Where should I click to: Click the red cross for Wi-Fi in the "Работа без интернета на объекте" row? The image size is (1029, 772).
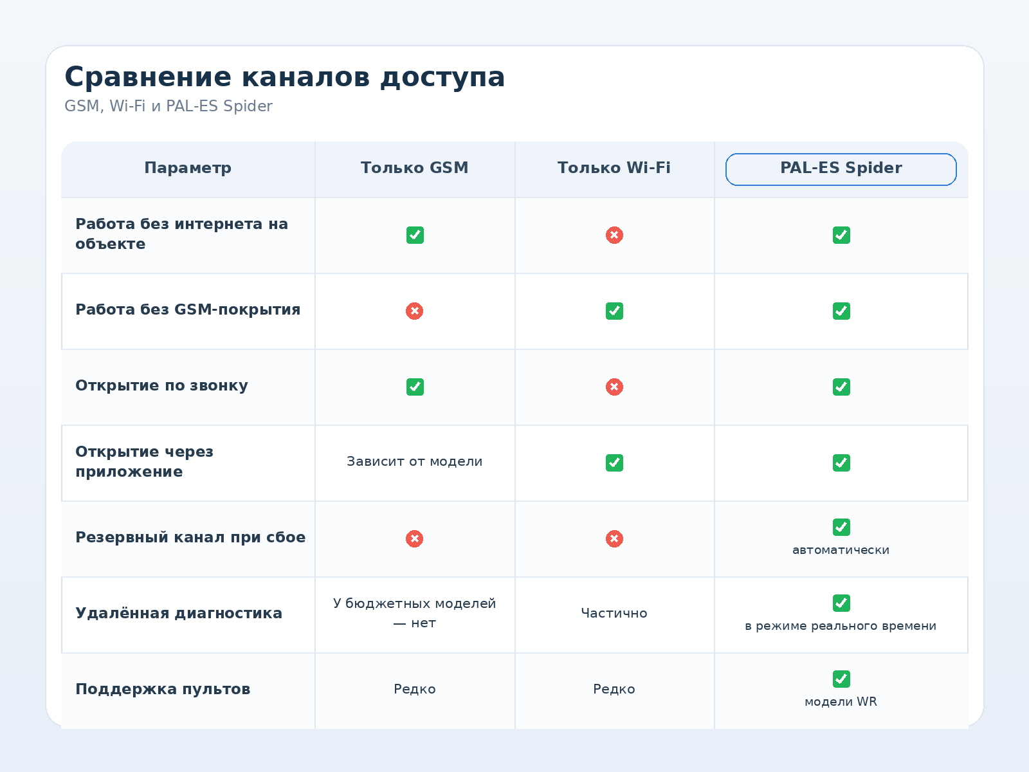pyautogui.click(x=614, y=235)
